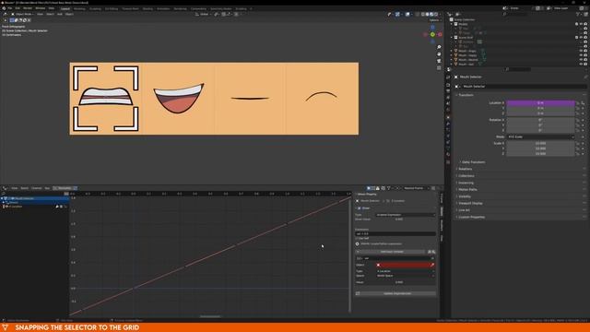Viewport: 590px width, 332px height.
Task: Click the happy open mouth image in viewport
Action: click(x=178, y=98)
